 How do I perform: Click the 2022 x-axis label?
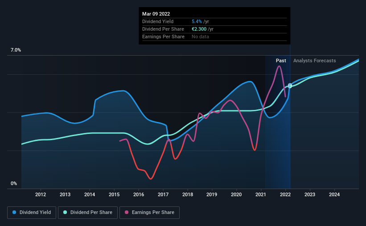pyautogui.click(x=285, y=194)
